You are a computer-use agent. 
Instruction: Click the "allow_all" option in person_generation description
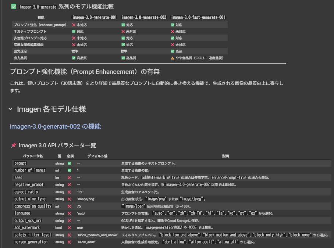pyautogui.click(x=227, y=242)
